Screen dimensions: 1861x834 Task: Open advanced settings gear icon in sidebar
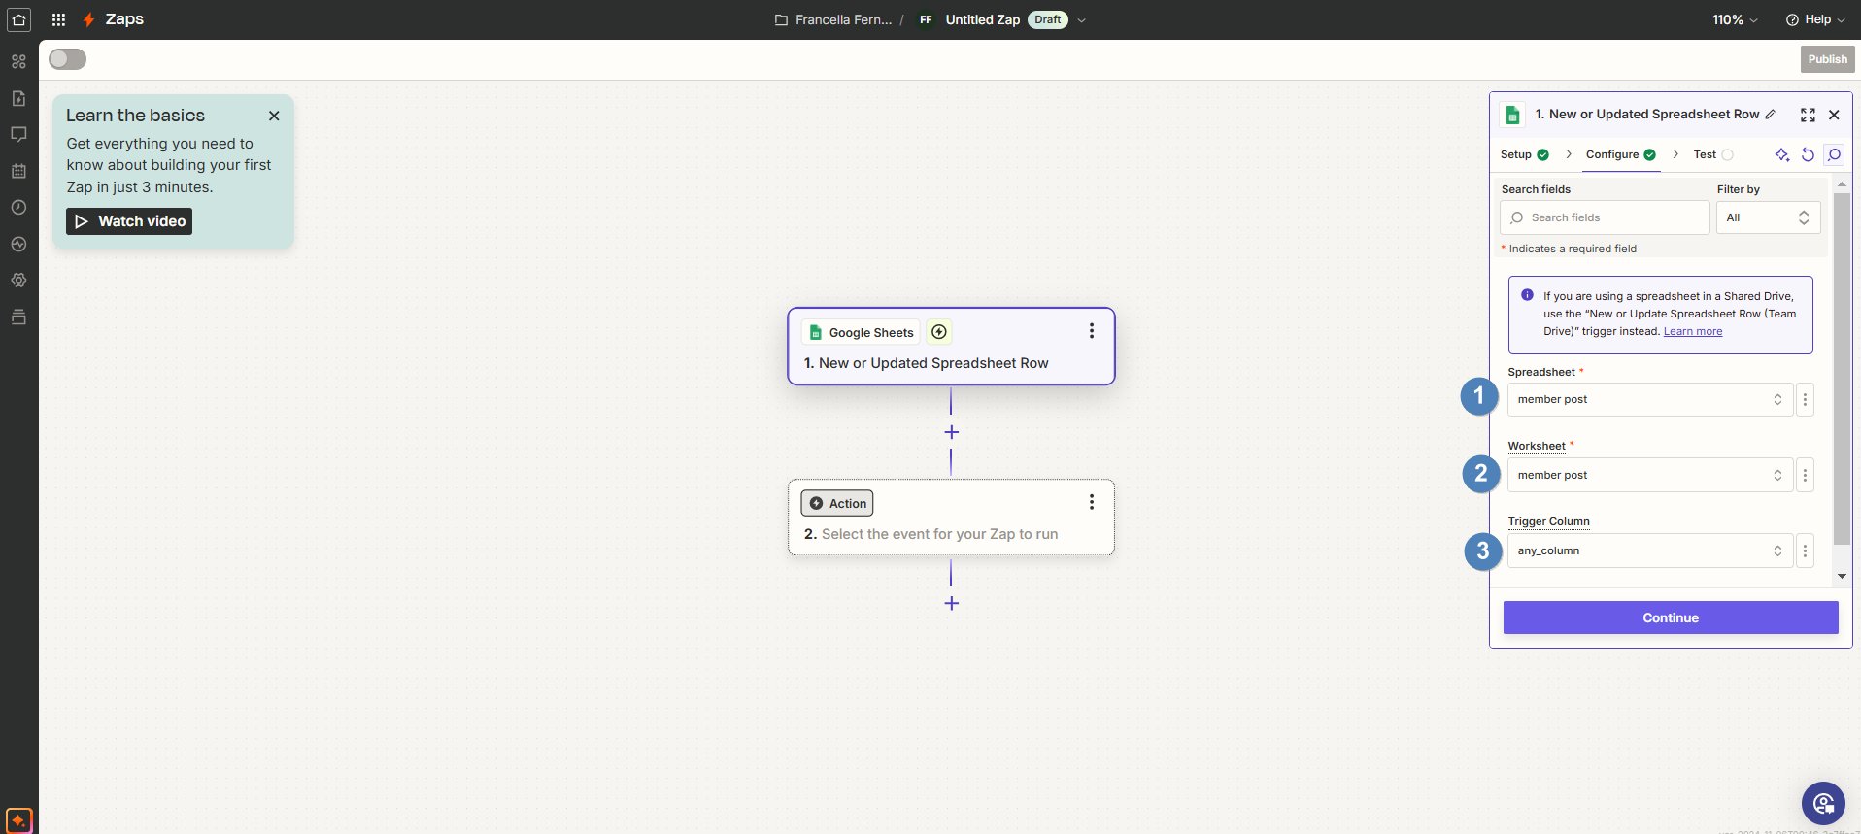pyautogui.click(x=18, y=280)
